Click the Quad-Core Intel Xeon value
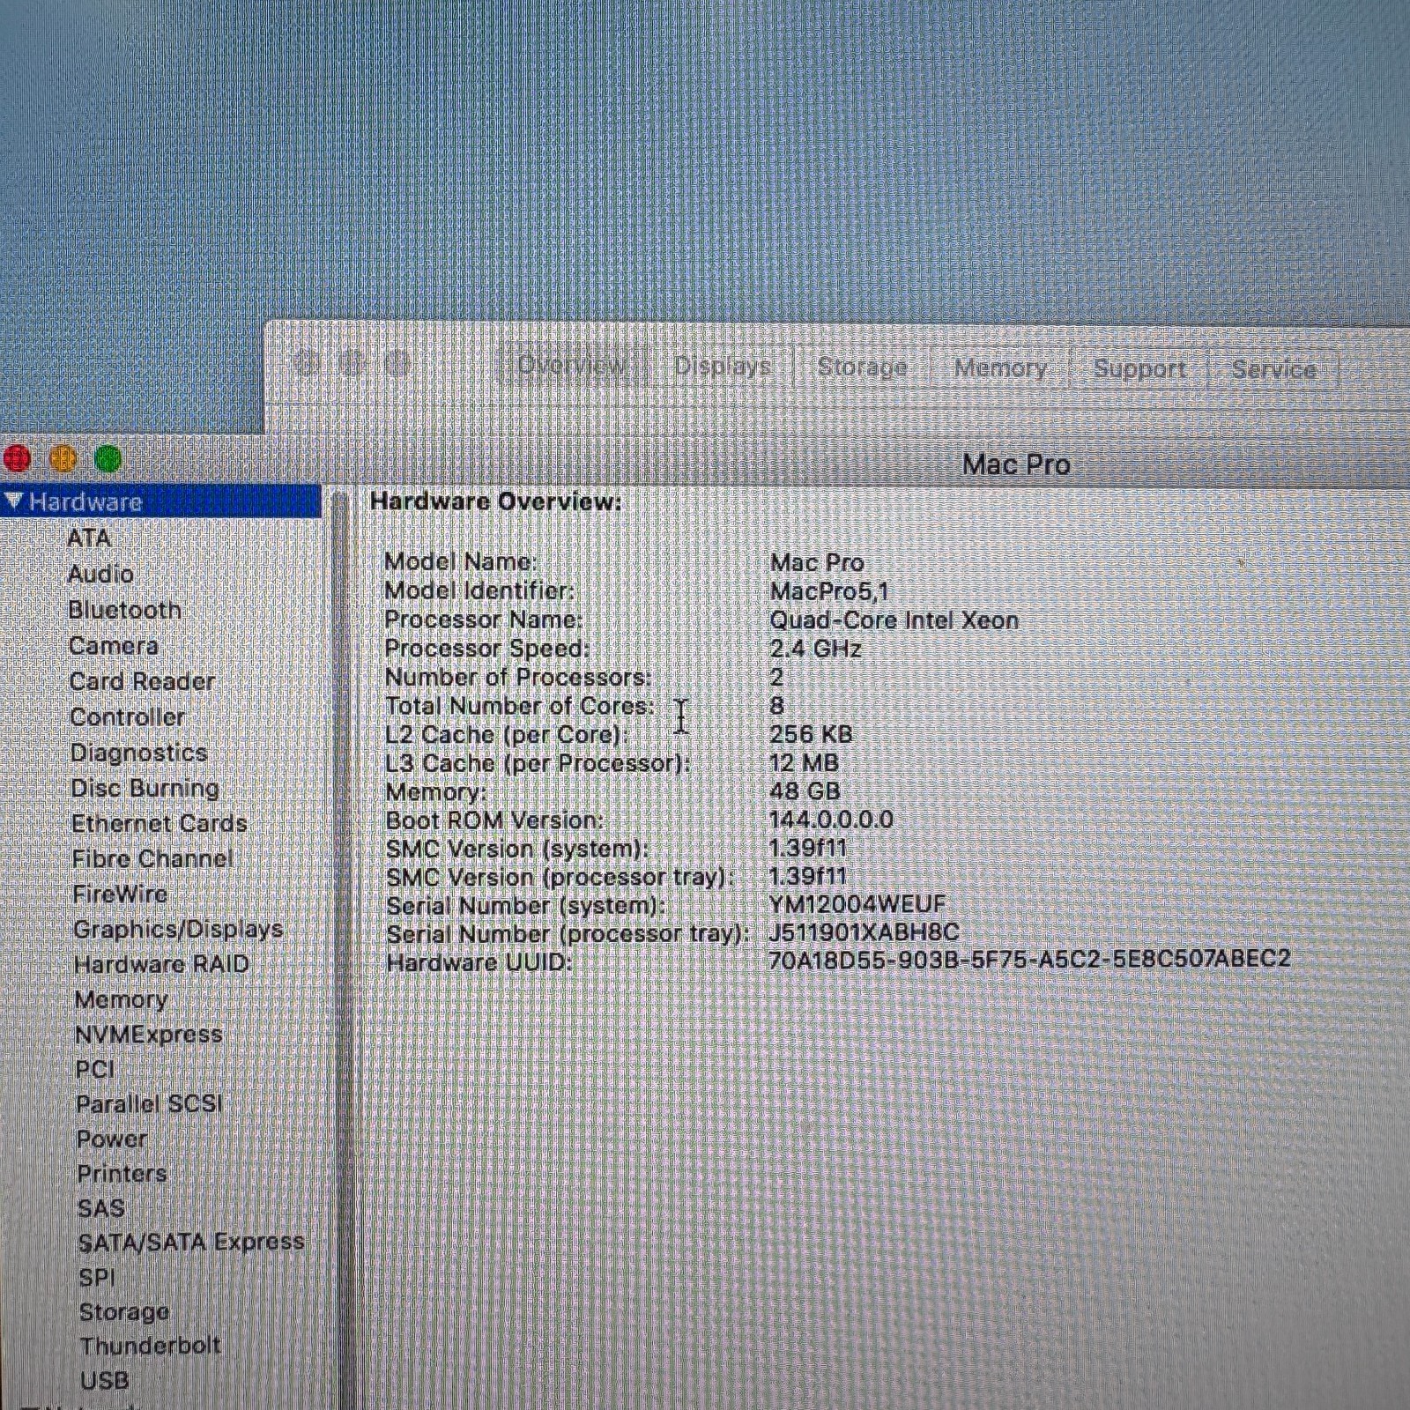This screenshot has height=1410, width=1410. [x=894, y=620]
